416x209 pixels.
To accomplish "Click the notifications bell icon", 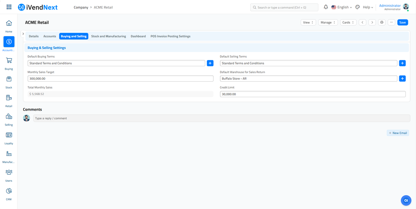I will [325, 7].
